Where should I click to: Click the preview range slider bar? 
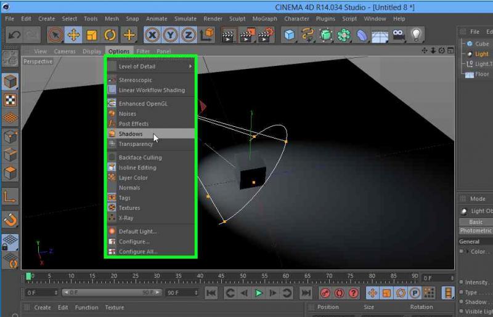pyautogui.click(x=112, y=292)
